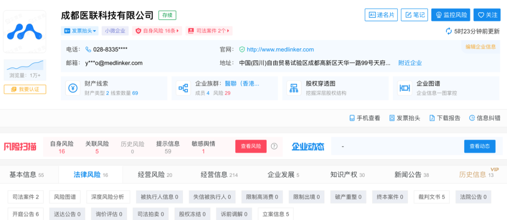Image resolution: width=507 pixels, height=220 pixels.
Task: Click 风险图谱 chip
Action: coord(65,197)
